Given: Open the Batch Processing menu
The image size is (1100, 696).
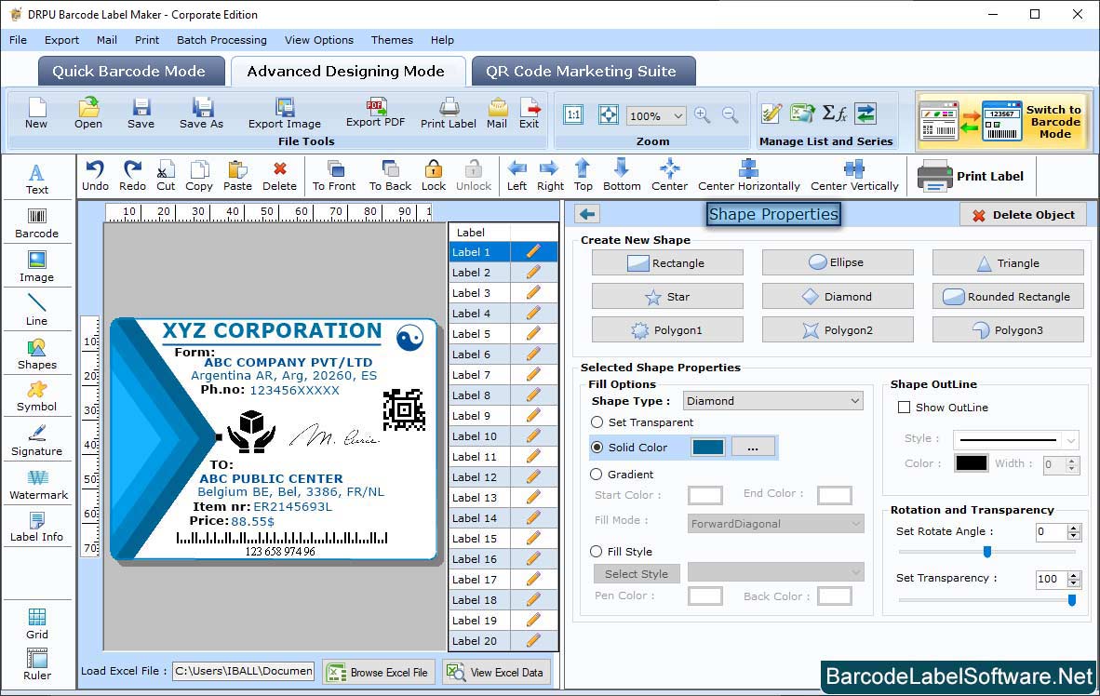Looking at the screenshot, I should (221, 40).
